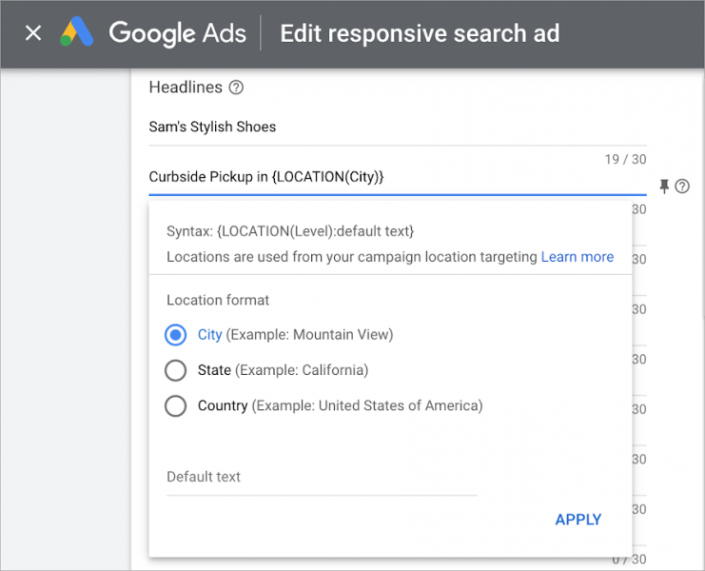Screen dimensions: 705x571
Task: Open the Learn more link
Action: pos(577,257)
